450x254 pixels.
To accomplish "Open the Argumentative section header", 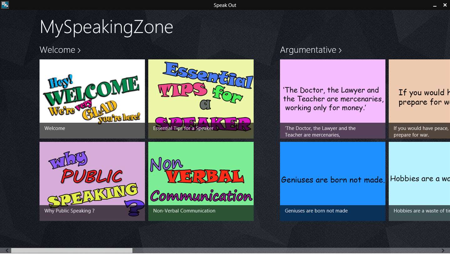I will tap(311, 50).
